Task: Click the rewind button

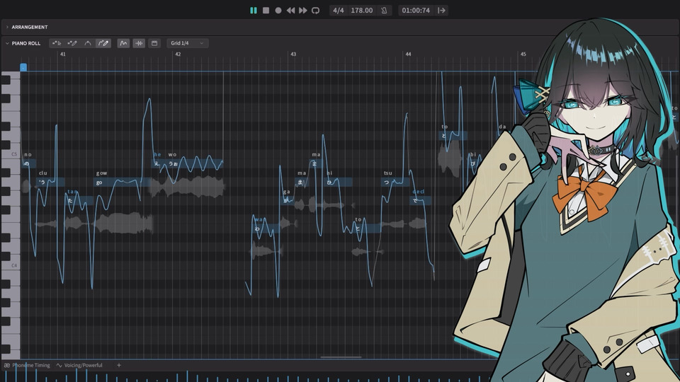Action: coord(290,11)
